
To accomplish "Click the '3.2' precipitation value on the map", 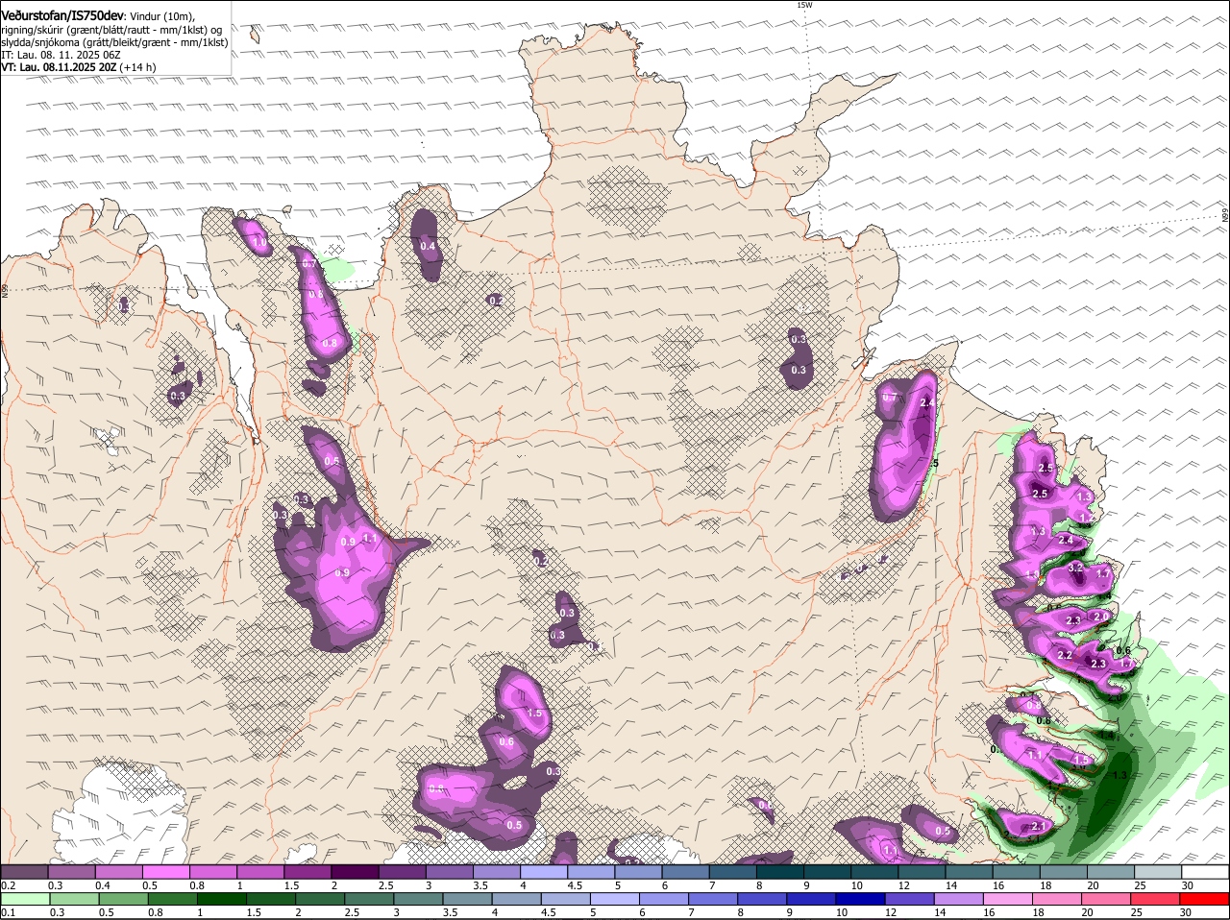I will (x=1075, y=569).
